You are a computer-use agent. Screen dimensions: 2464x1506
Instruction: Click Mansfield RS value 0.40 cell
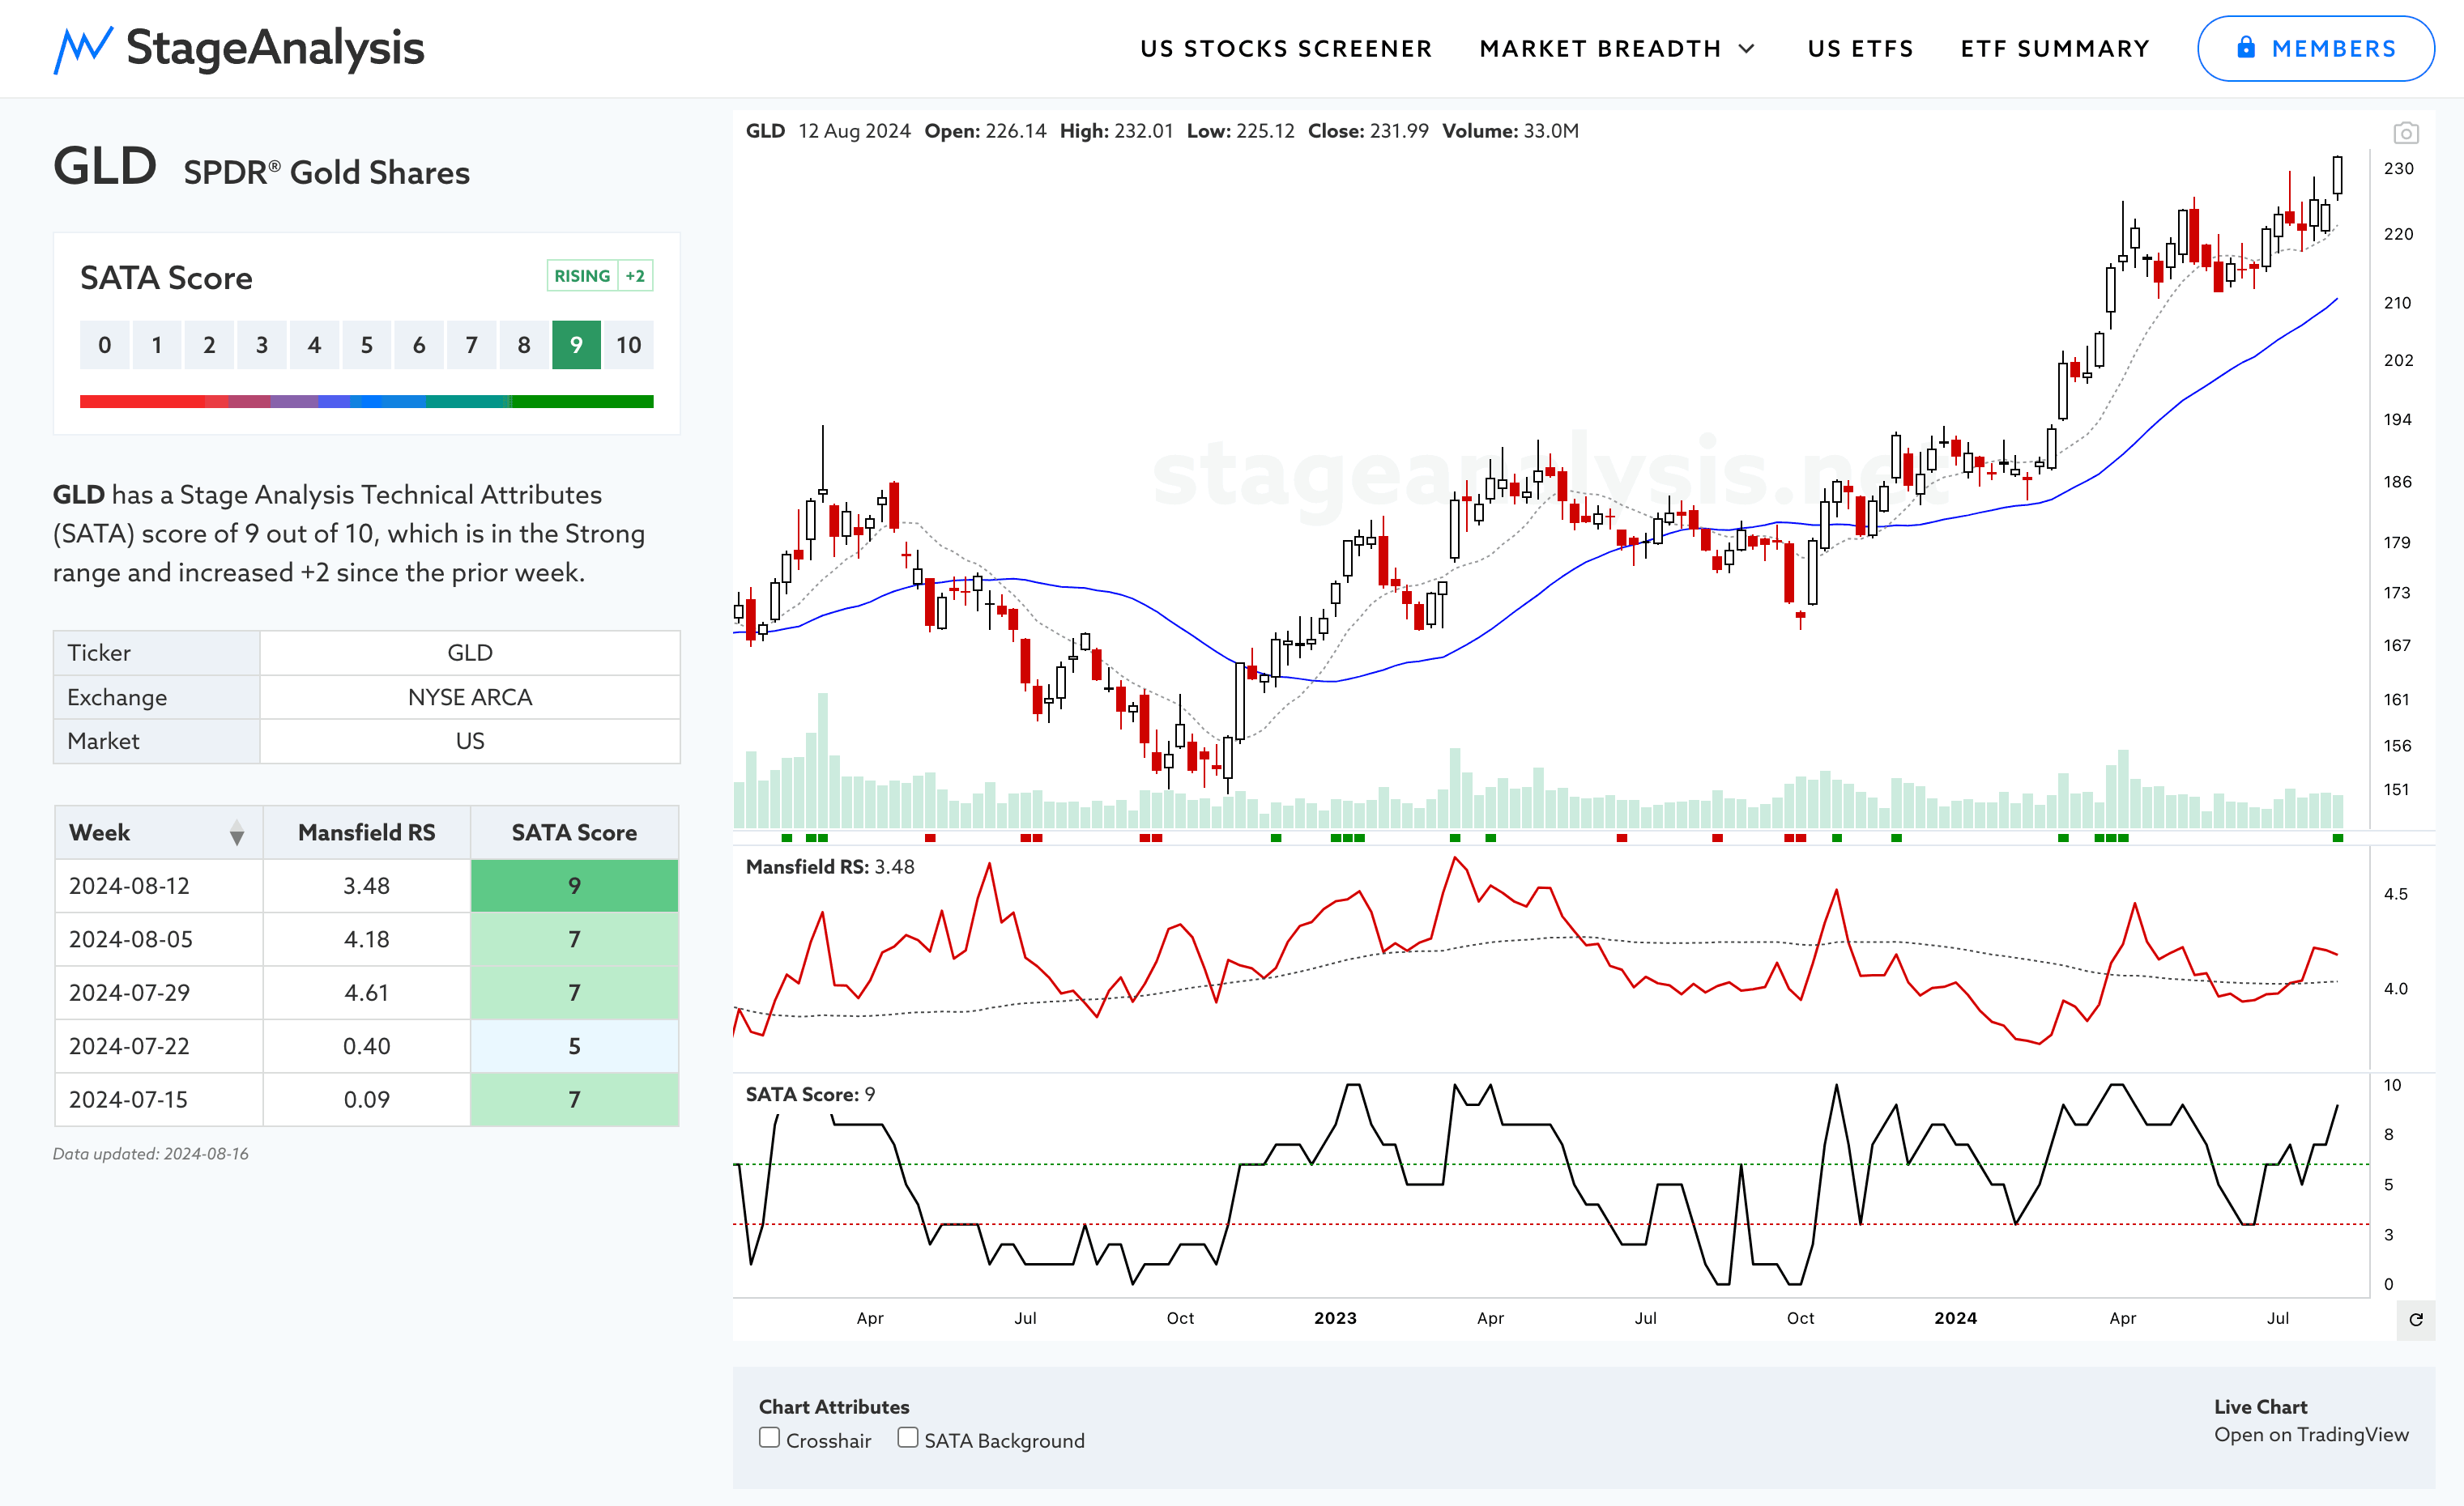pyautogui.click(x=366, y=1046)
